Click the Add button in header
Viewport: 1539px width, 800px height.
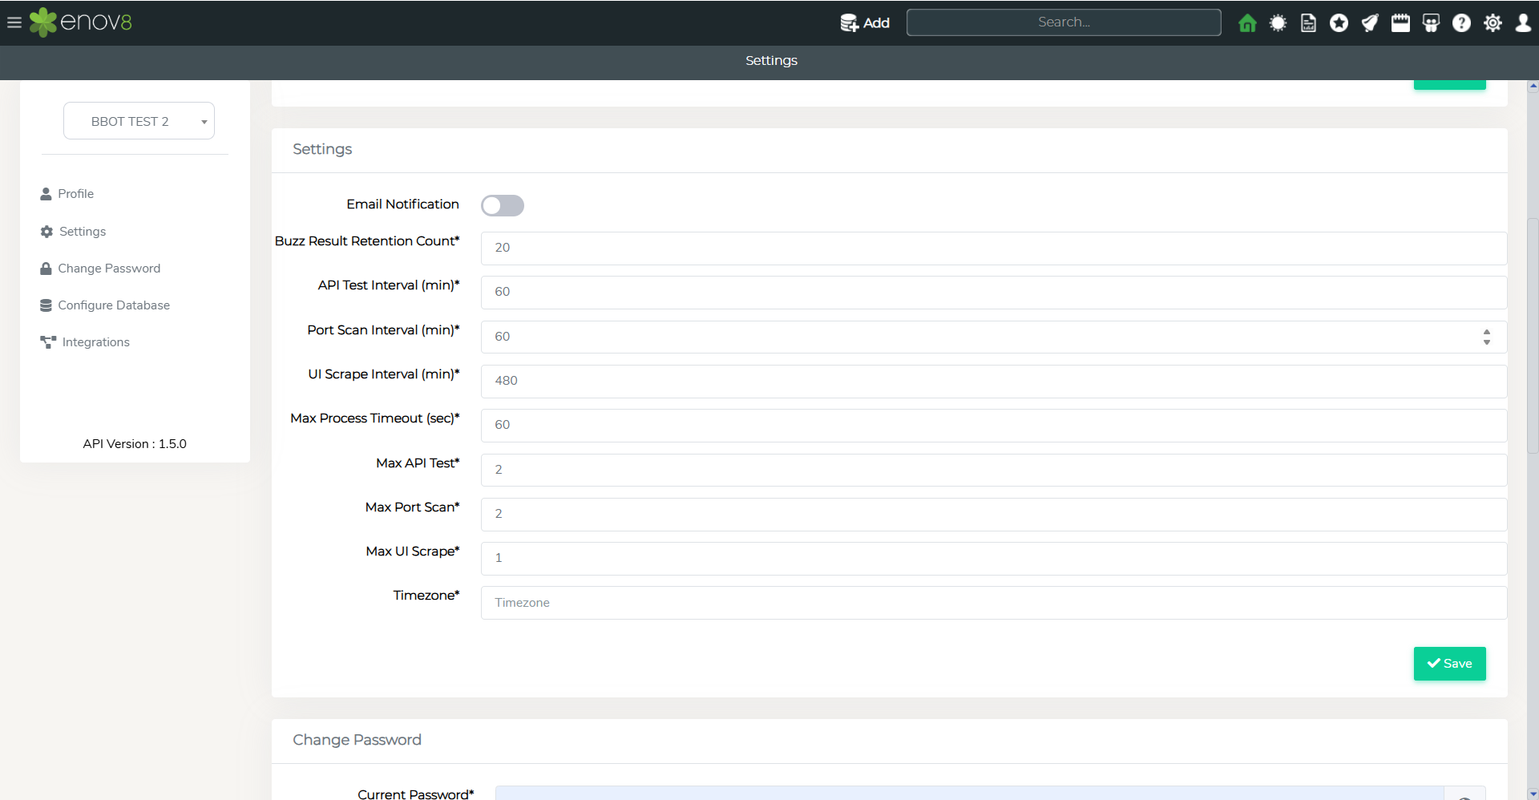[865, 23]
